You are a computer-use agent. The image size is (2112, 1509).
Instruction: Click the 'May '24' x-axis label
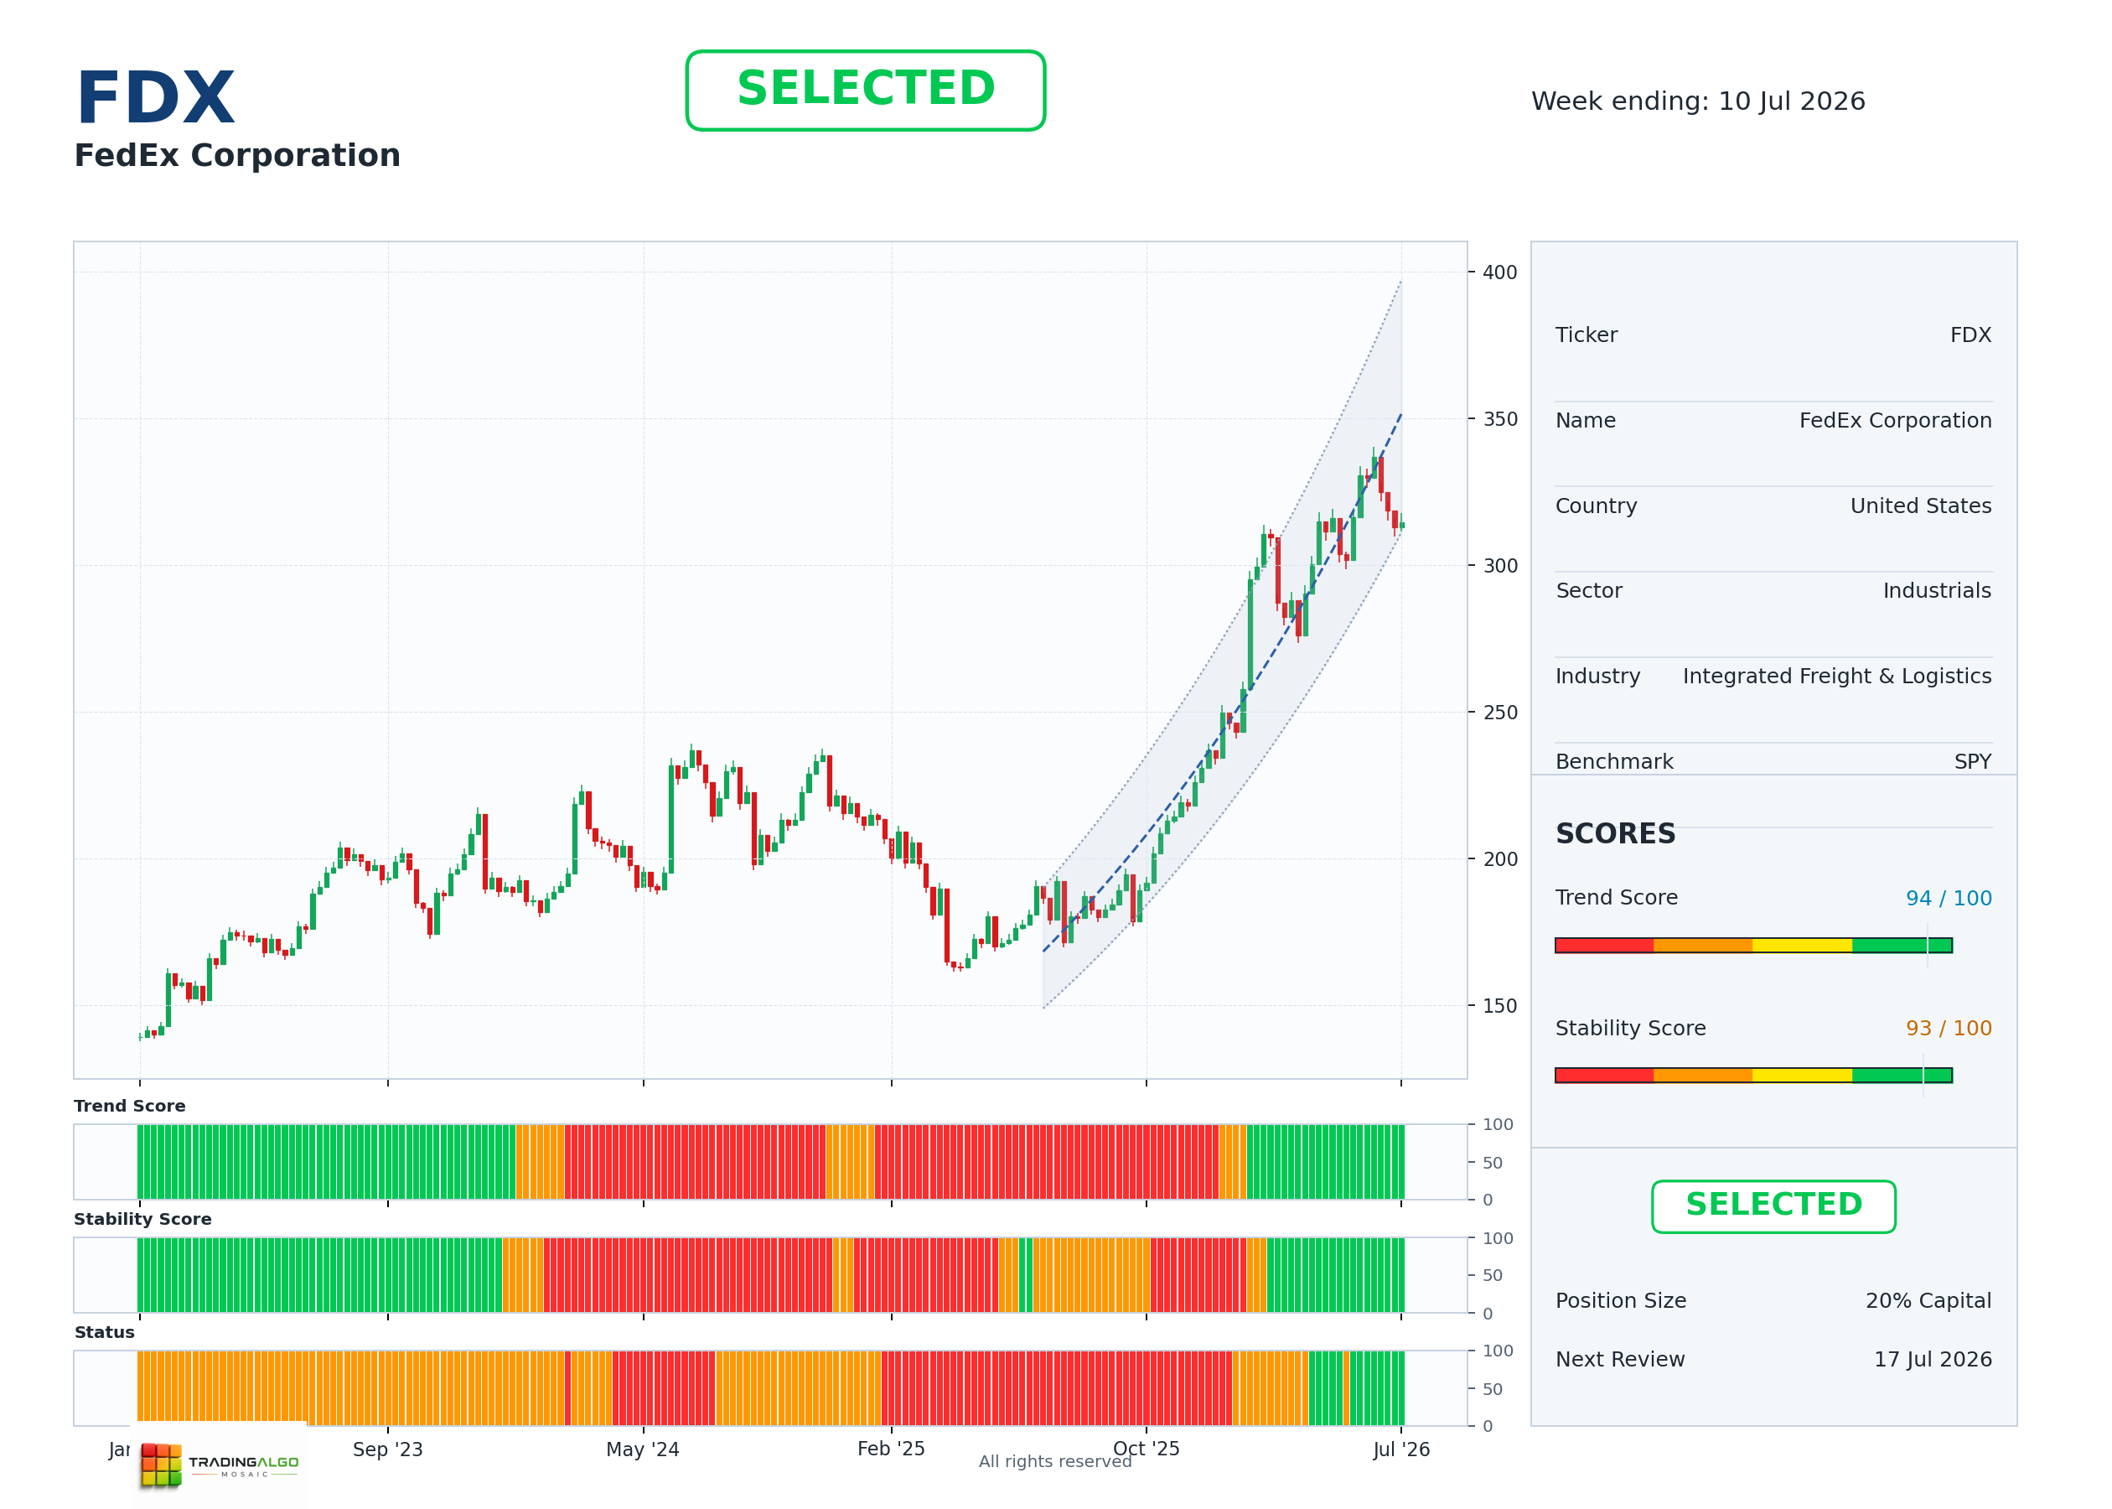(x=643, y=1449)
